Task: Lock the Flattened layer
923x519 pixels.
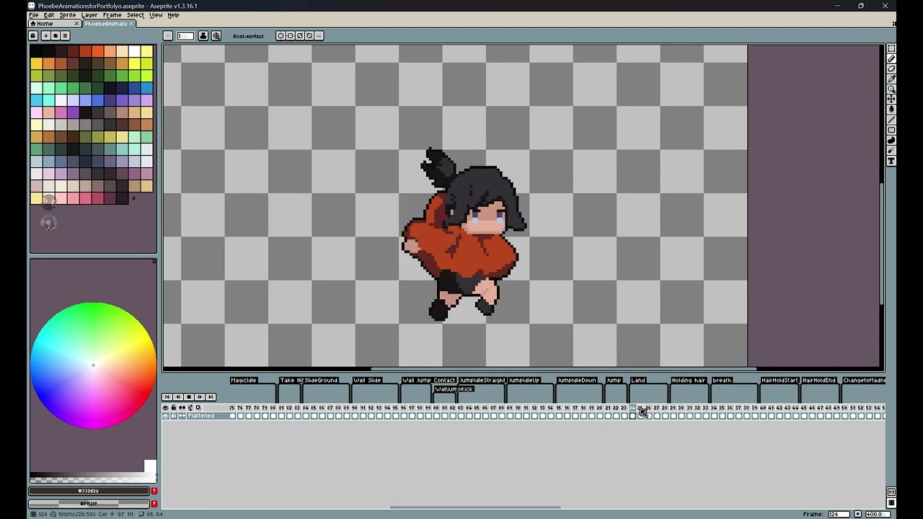Action: click(x=174, y=416)
